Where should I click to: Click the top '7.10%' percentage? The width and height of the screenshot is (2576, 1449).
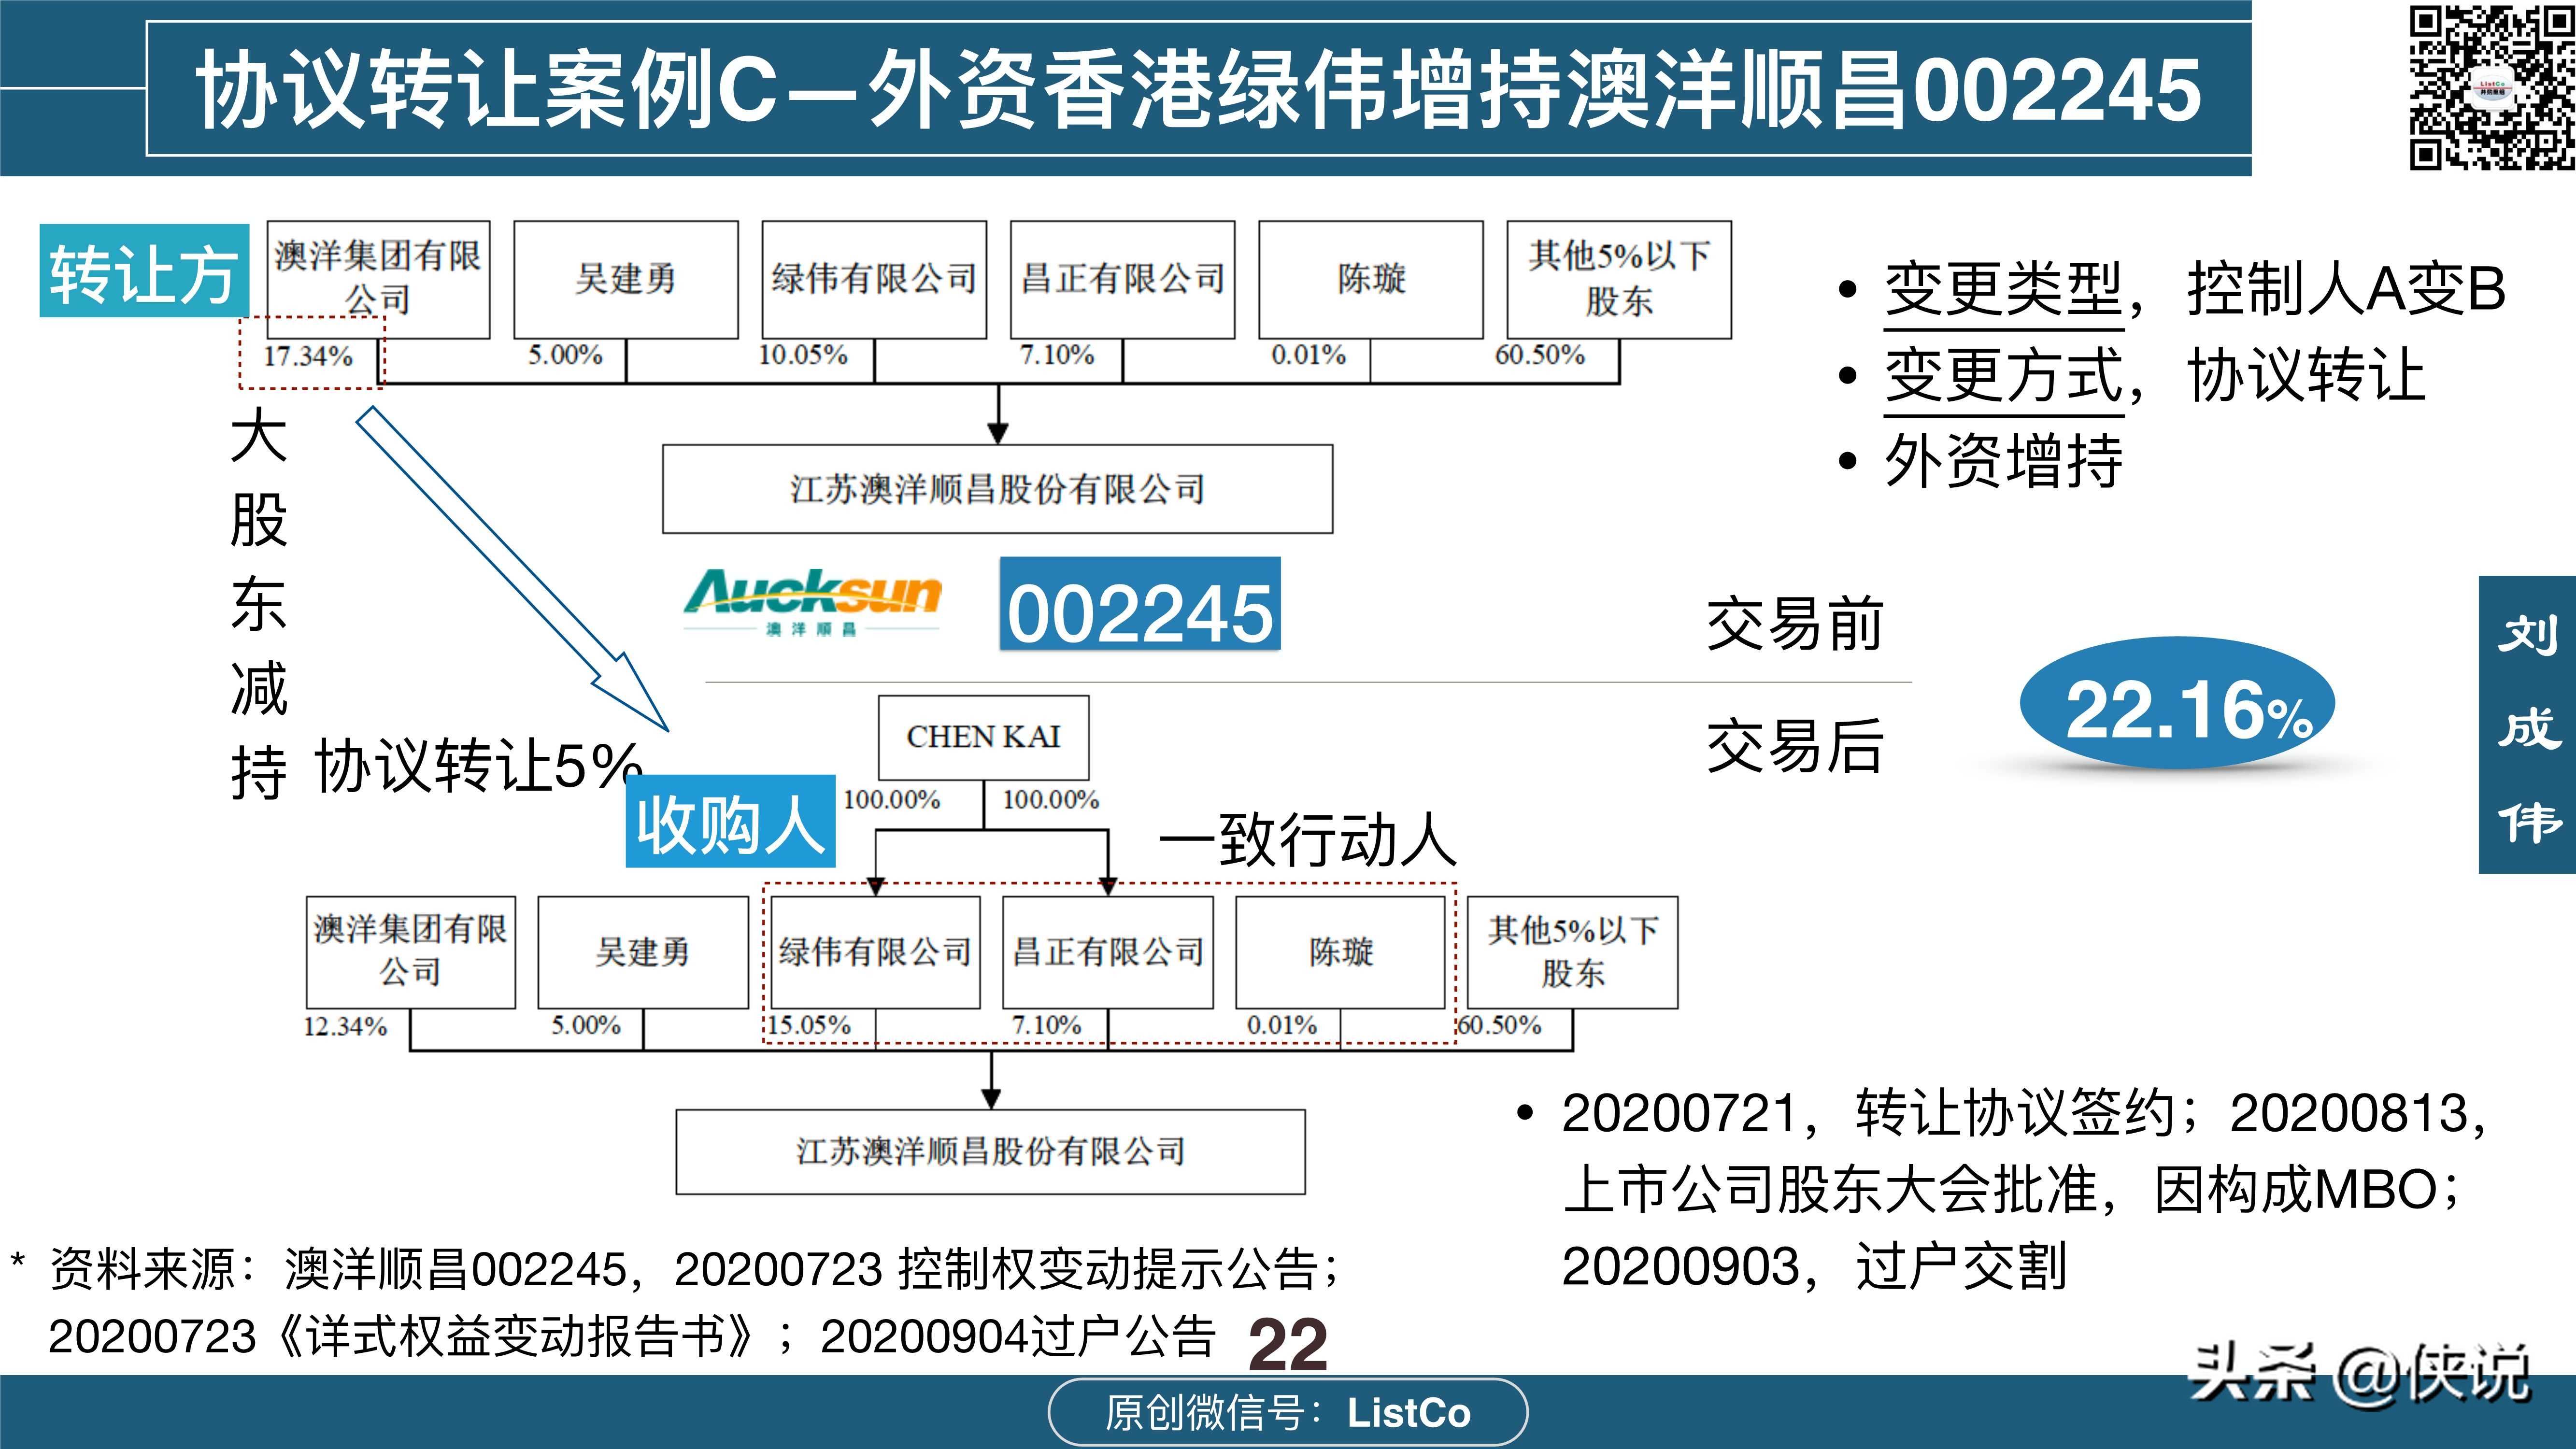point(1057,355)
